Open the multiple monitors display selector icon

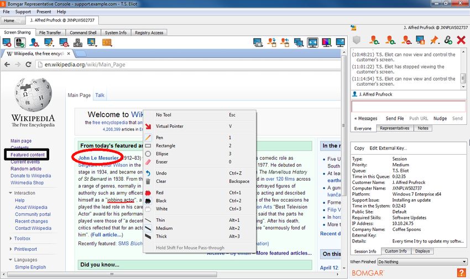(x=299, y=43)
